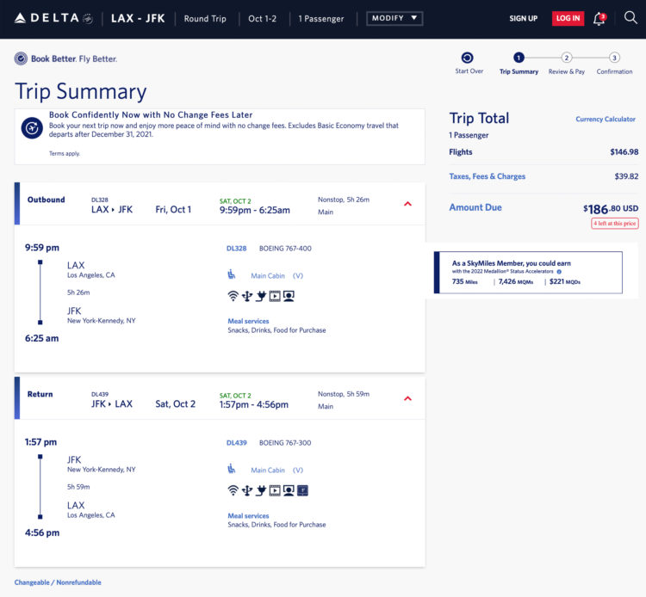The image size is (646, 597).
Task: Click the Round Trip header text
Action: pos(205,19)
